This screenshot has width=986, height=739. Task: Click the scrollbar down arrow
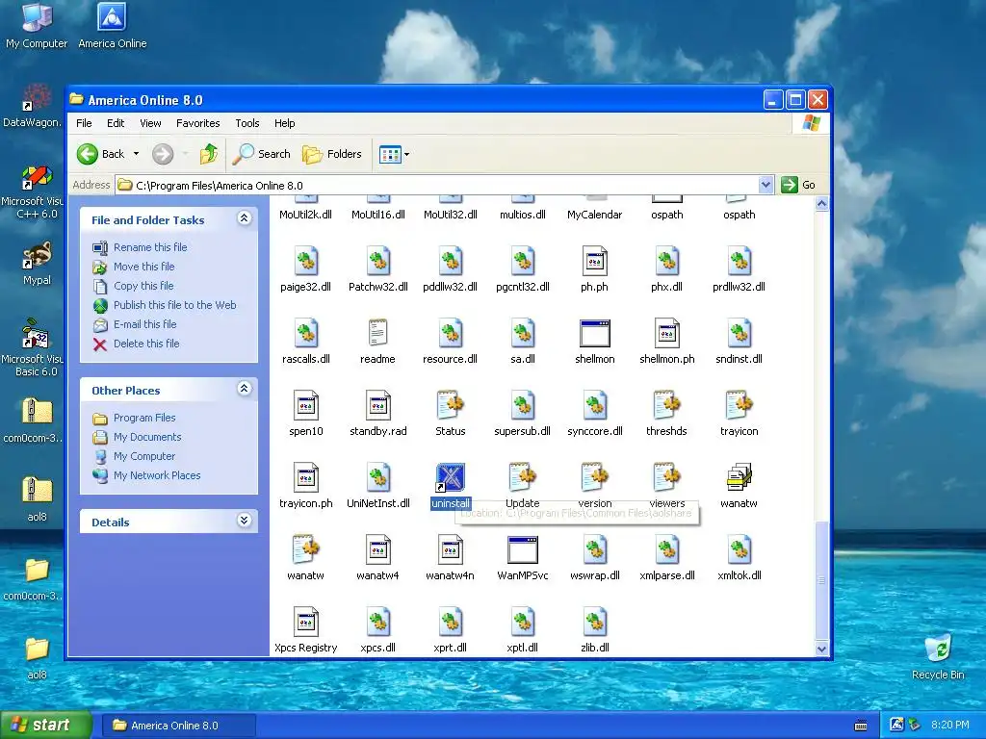pyautogui.click(x=821, y=650)
